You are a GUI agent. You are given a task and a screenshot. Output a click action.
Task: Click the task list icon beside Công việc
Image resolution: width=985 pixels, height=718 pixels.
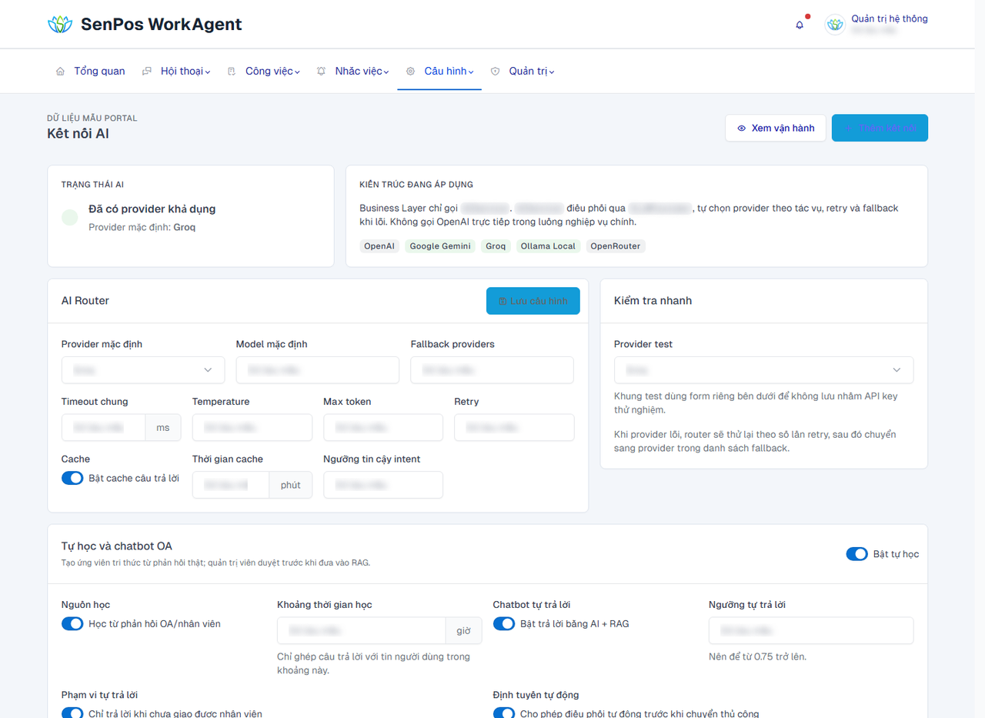click(x=232, y=72)
